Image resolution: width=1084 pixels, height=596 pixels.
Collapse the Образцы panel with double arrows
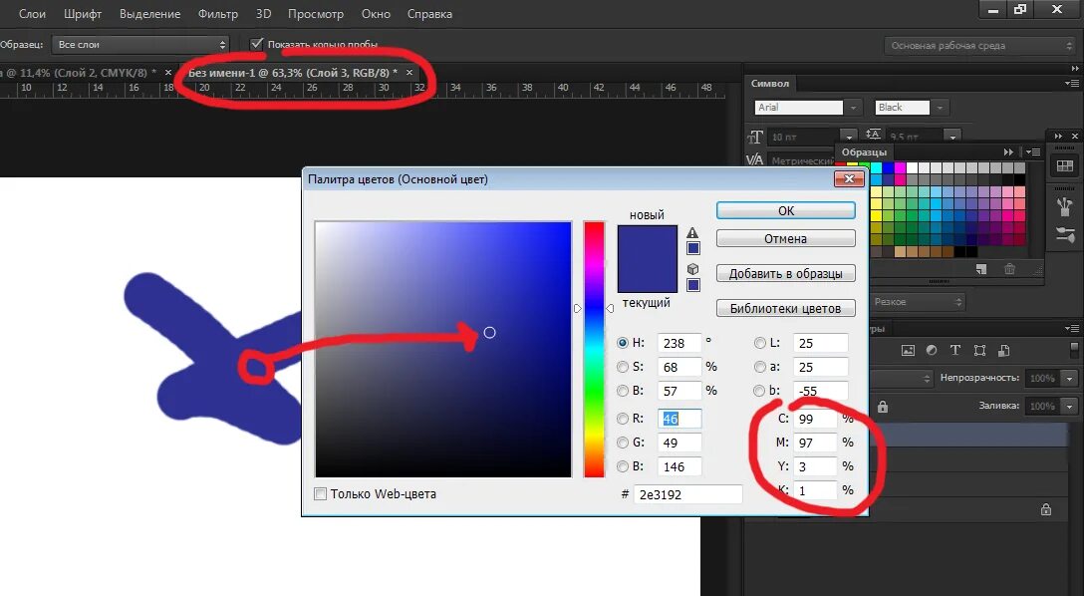[1008, 151]
